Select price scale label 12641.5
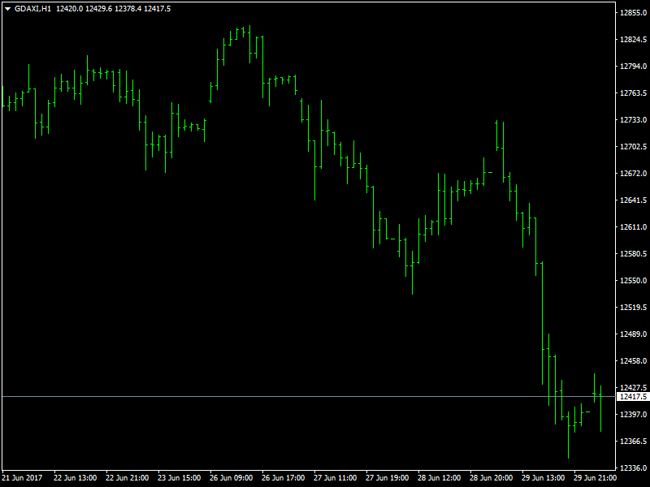650x487 pixels. pyautogui.click(x=633, y=200)
